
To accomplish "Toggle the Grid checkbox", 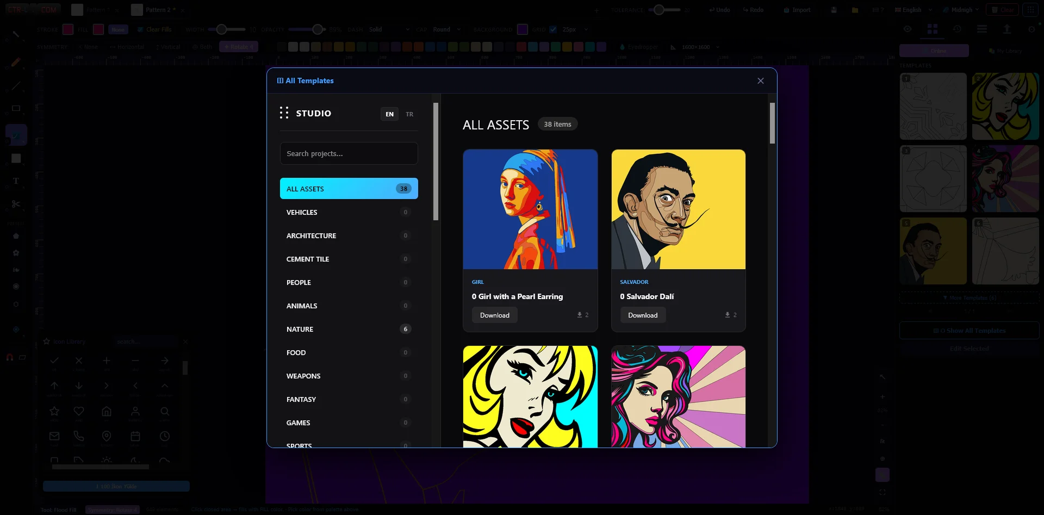I will tap(553, 29).
